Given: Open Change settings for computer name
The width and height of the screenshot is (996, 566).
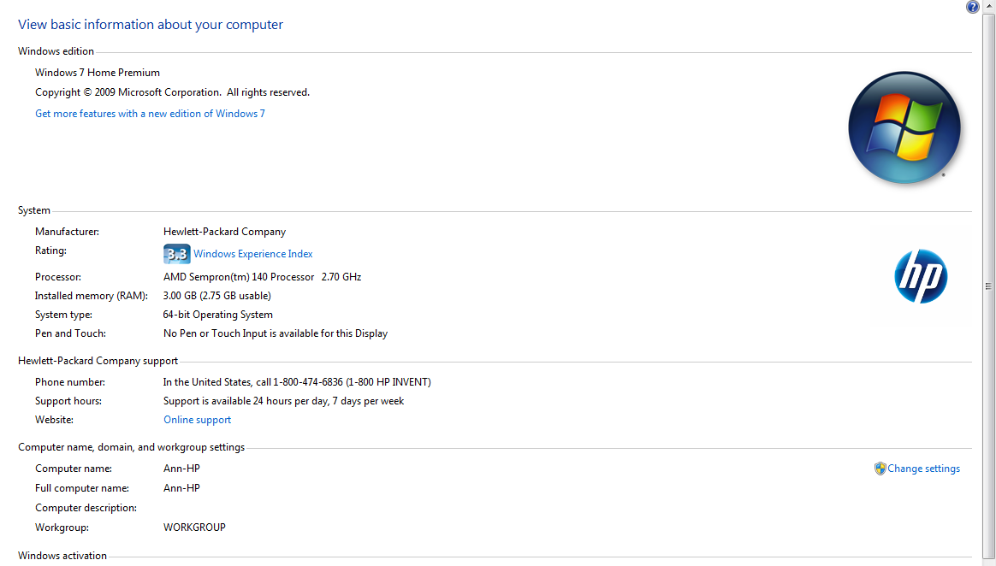Looking at the screenshot, I should click(923, 469).
